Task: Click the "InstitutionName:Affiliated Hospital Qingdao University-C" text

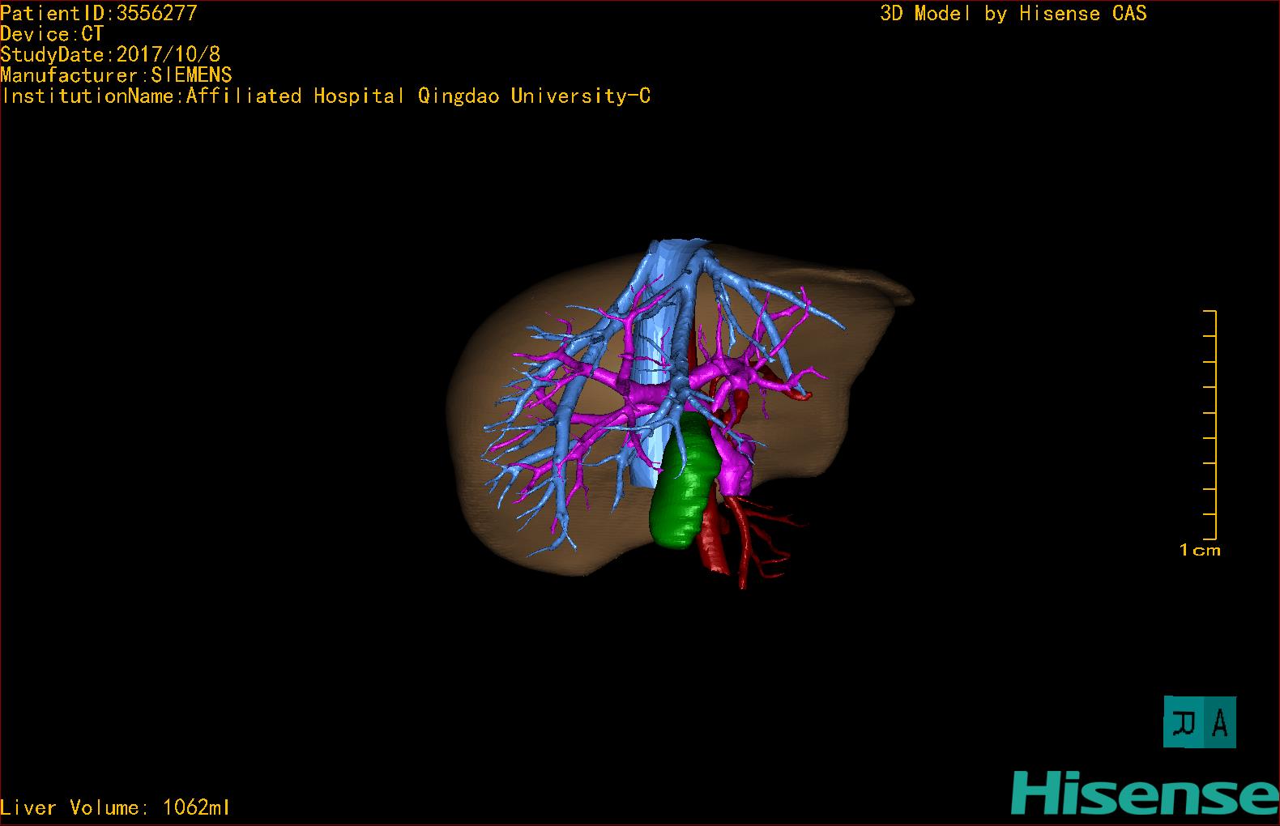Action: click(326, 96)
